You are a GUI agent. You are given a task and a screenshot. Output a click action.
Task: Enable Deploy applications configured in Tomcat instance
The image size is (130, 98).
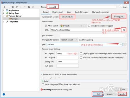pyautogui.click(x=81, y=53)
